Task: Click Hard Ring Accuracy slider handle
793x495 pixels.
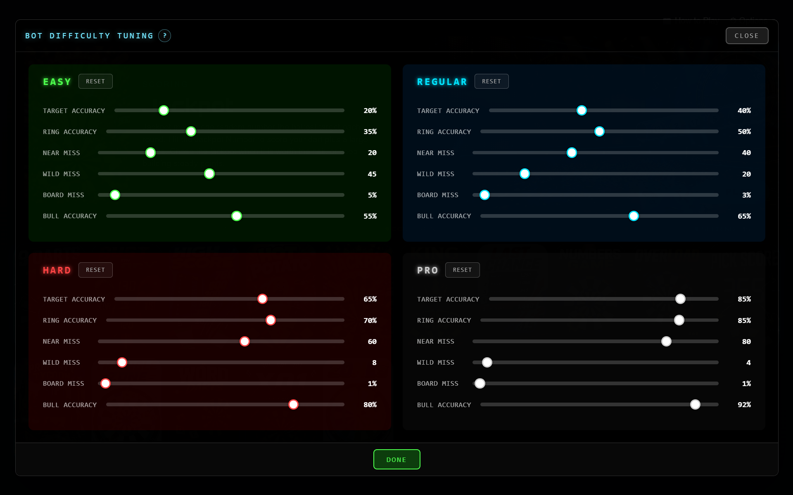Action: [x=271, y=320]
